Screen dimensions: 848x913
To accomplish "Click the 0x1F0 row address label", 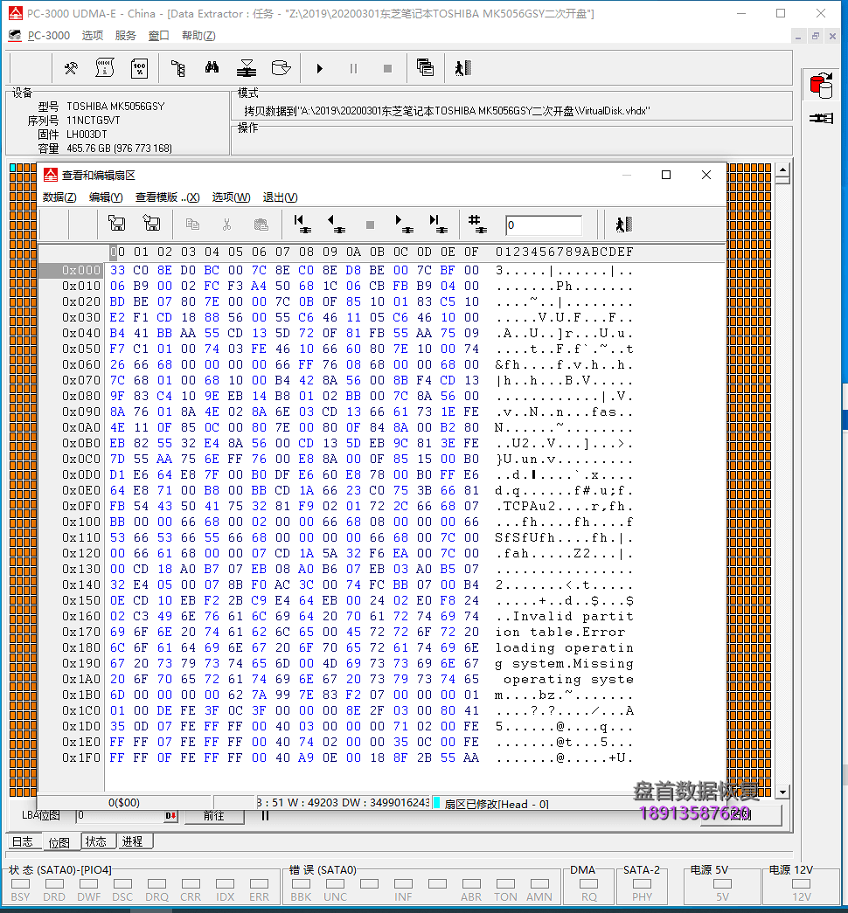I will 80,757.
